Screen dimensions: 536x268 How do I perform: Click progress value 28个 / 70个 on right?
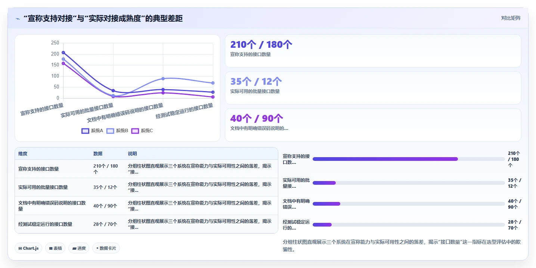514,225
